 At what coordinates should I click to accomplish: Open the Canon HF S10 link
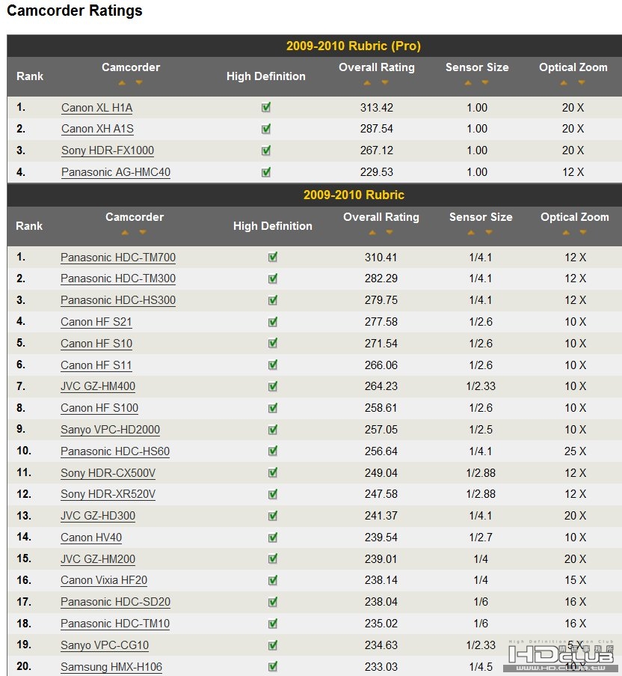tap(96, 344)
